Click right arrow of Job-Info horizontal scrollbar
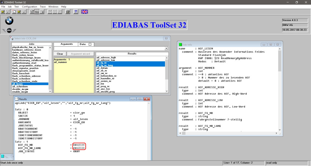 [276, 133]
